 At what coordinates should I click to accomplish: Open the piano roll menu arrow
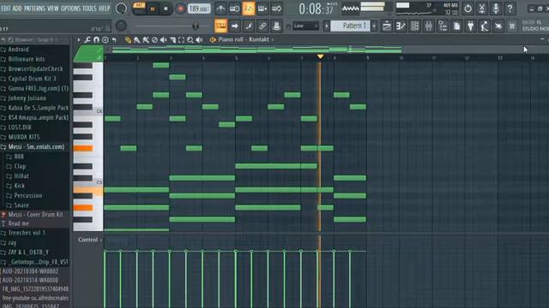pyautogui.click(x=78, y=40)
